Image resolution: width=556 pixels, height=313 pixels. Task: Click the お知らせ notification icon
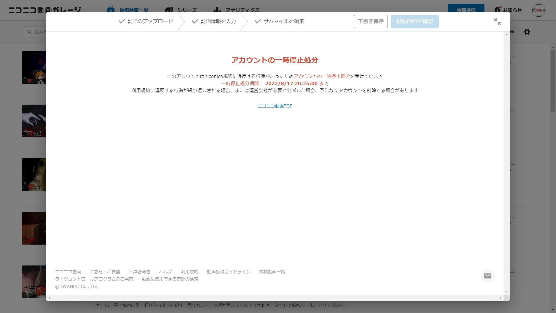[497, 10]
